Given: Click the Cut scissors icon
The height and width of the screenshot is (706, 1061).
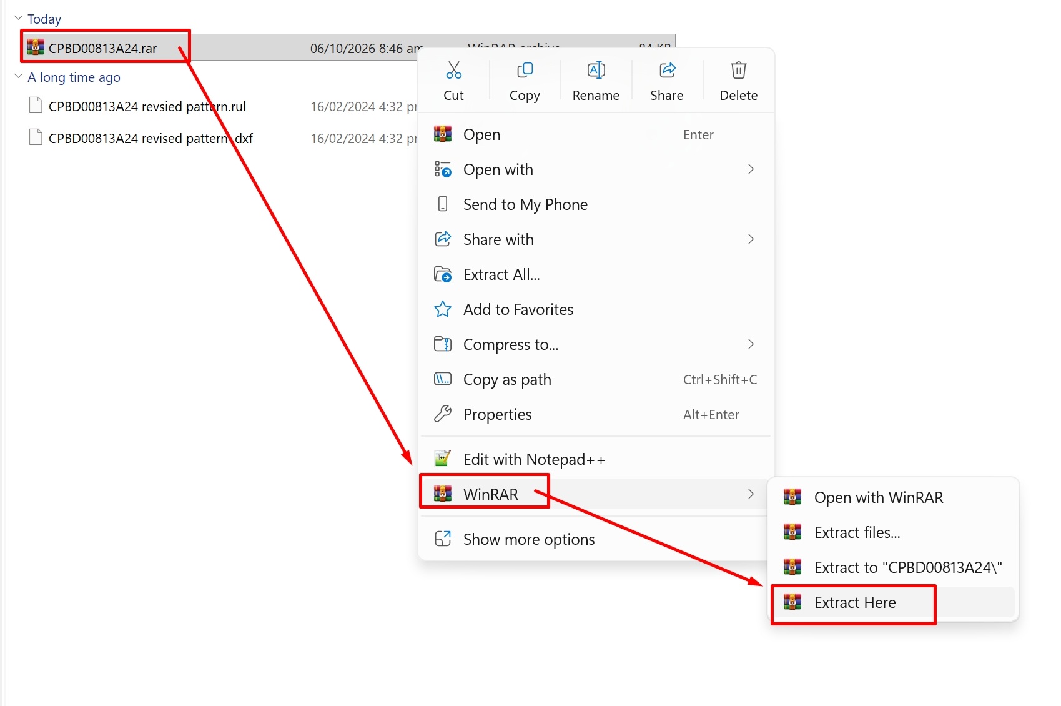Looking at the screenshot, I should pos(453,70).
